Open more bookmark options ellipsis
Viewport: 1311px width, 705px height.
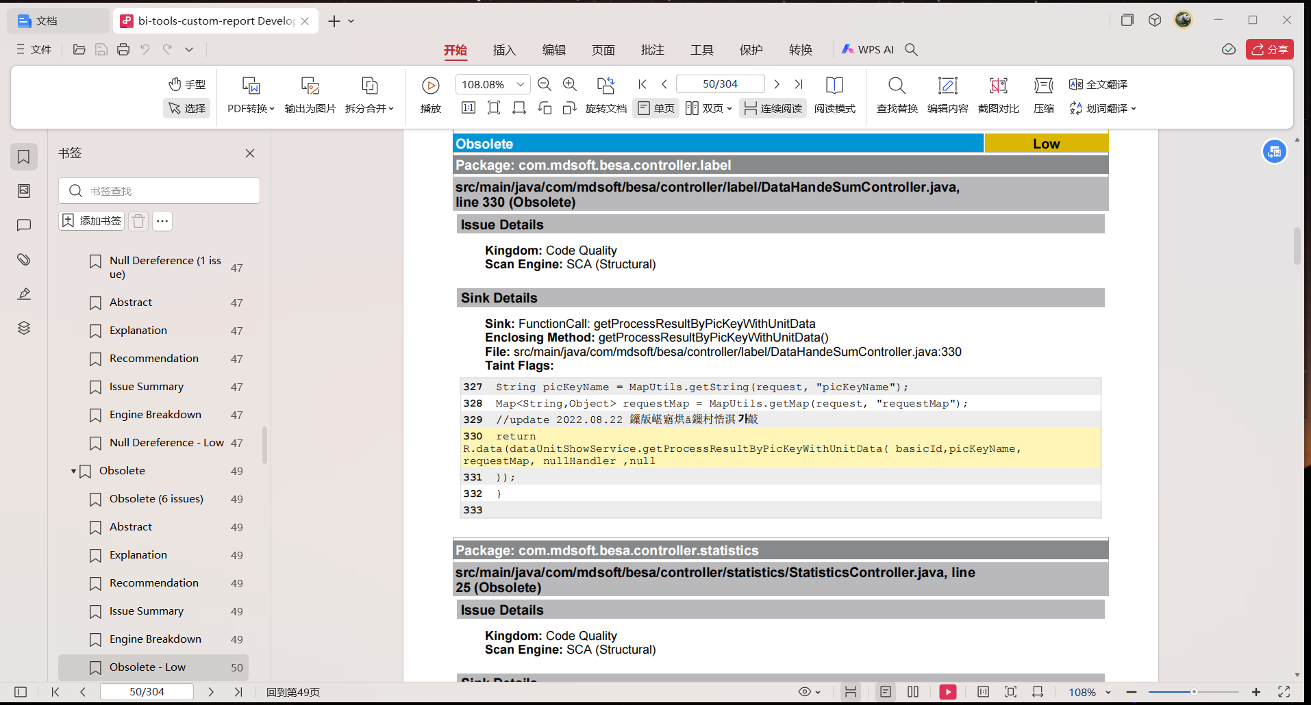162,221
